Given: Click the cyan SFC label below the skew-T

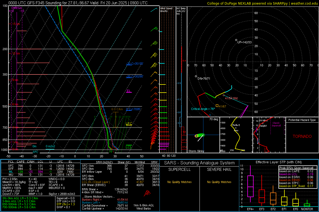Looking at the screenshot, I should point(35,152).
